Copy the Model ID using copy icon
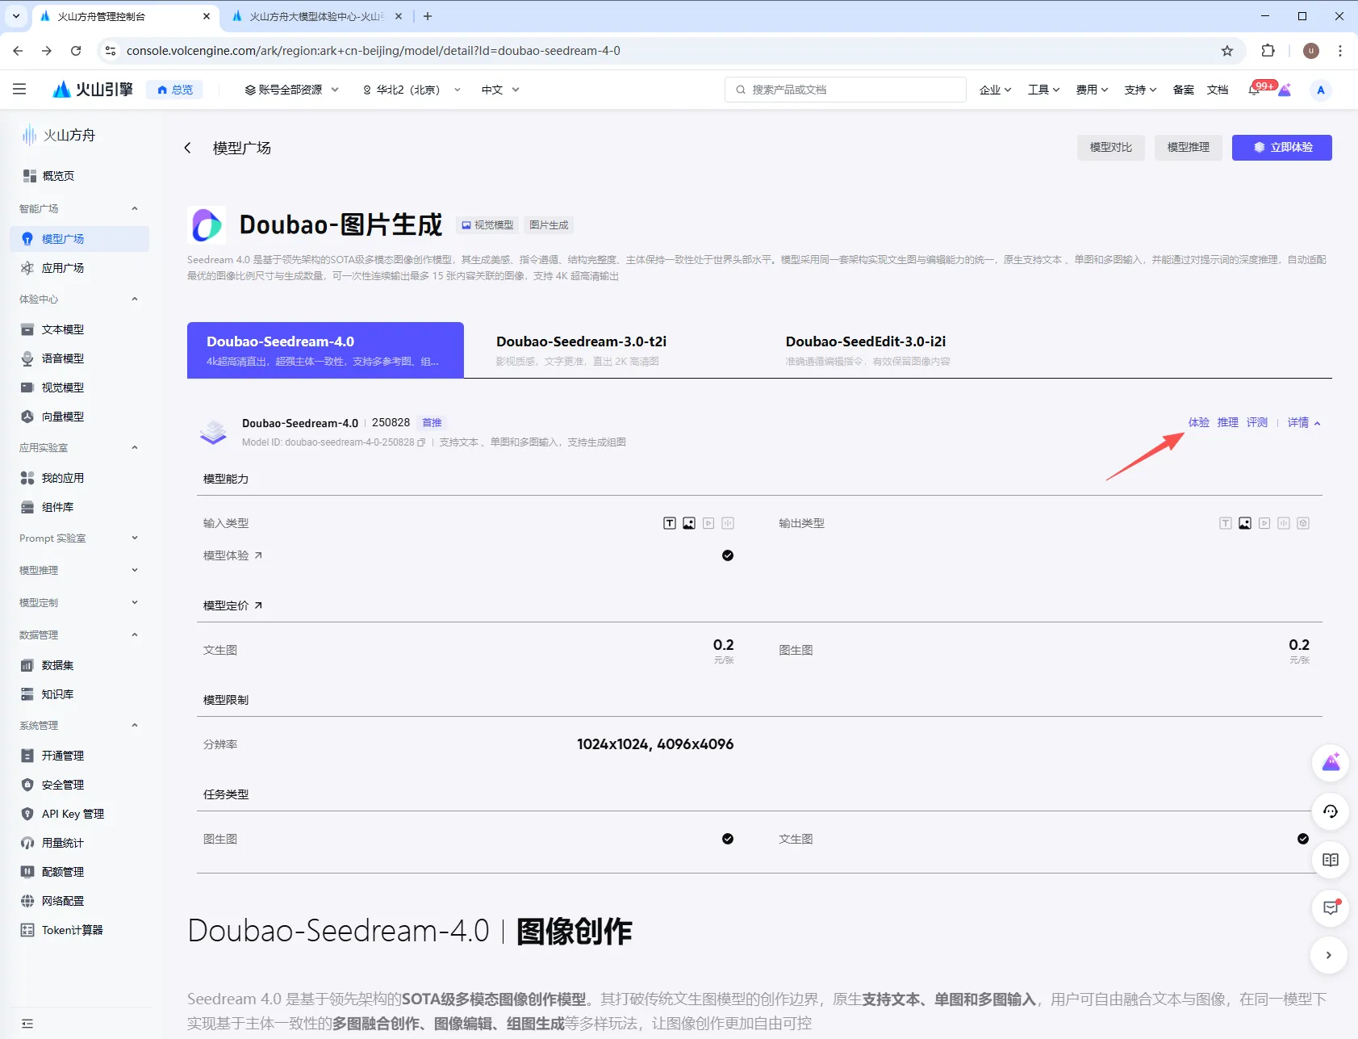Screen dimensions: 1358x1039 [x=421, y=442]
